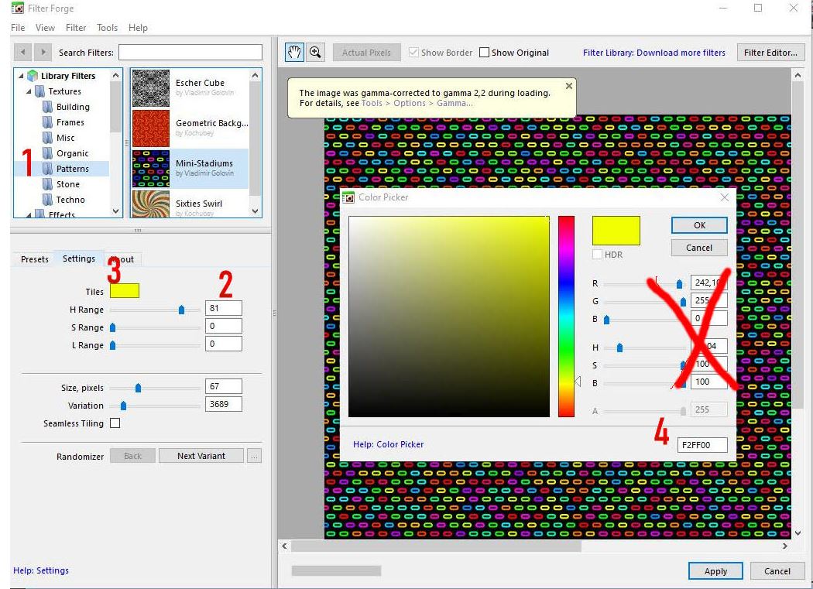This screenshot has height=589, width=813.
Task: Open the Filter Editor
Action: tap(770, 53)
